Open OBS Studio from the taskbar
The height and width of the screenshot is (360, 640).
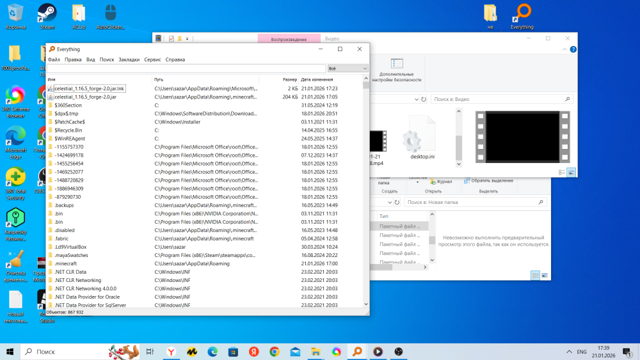click(x=398, y=352)
